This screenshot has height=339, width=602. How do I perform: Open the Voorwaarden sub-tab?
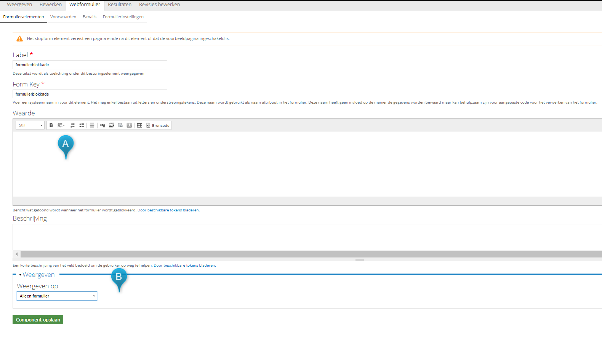point(63,17)
